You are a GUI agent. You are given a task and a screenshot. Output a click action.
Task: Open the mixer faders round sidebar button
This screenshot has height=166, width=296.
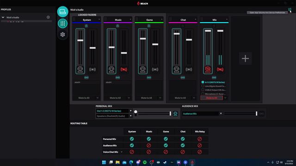pos(63,24)
